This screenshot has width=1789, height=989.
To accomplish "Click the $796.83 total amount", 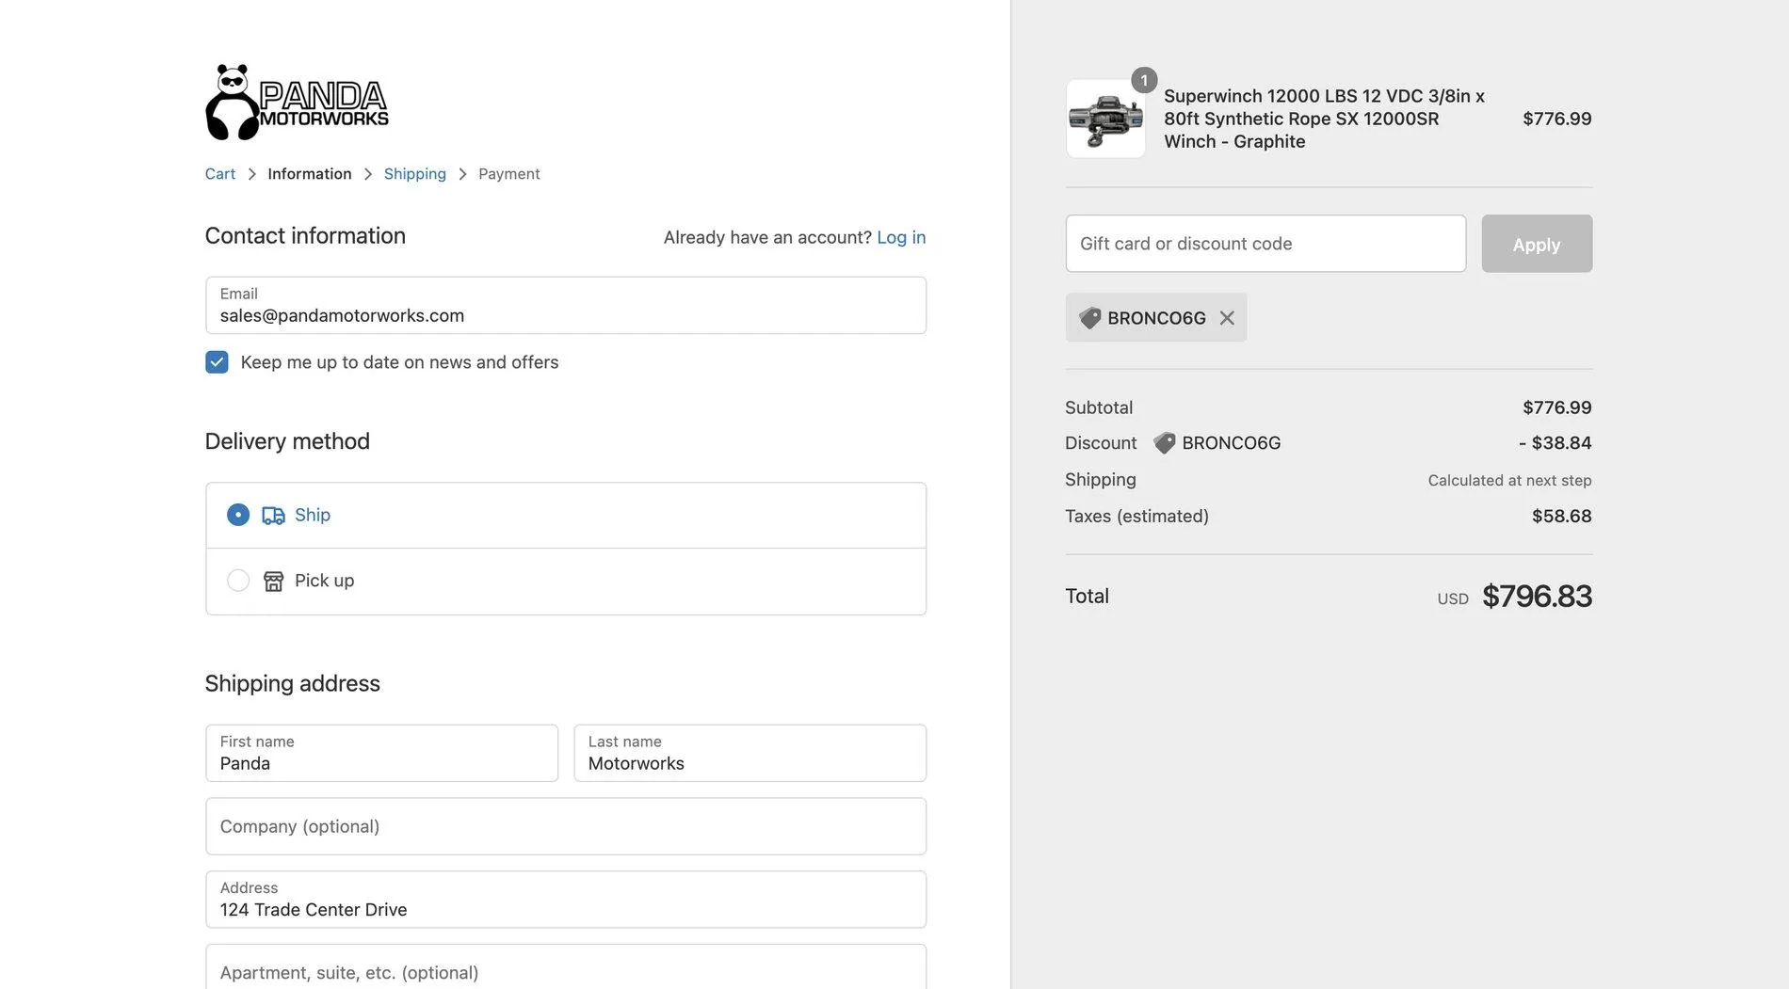I will 1537,596.
